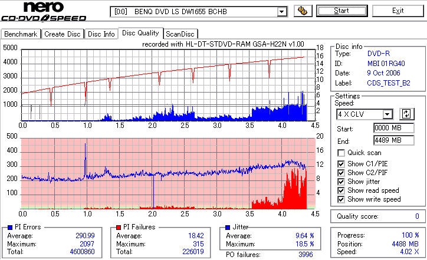Click the disc ID value MBI 01RG40
The height and width of the screenshot is (260, 427).
coord(386,64)
